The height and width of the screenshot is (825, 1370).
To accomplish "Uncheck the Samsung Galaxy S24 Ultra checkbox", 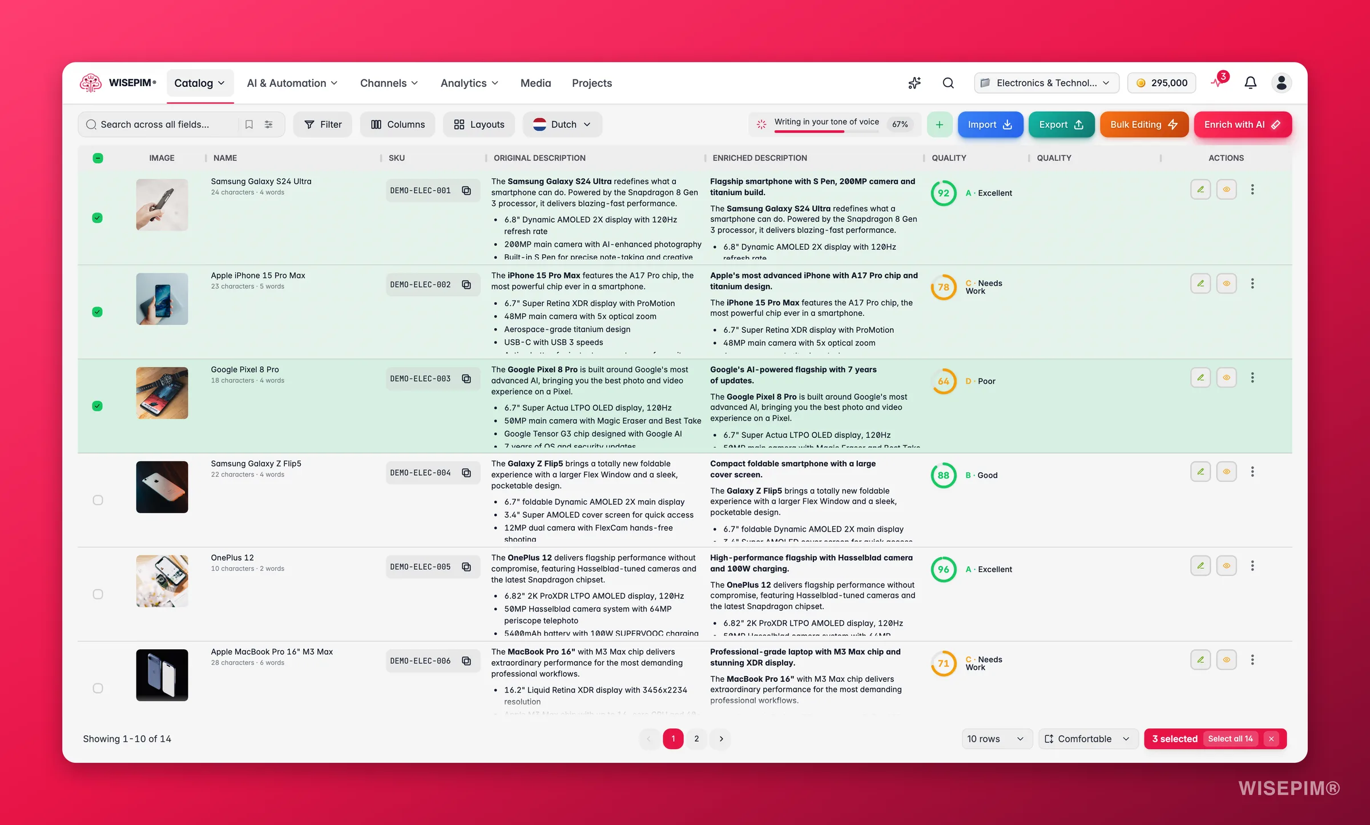I will click(x=98, y=218).
